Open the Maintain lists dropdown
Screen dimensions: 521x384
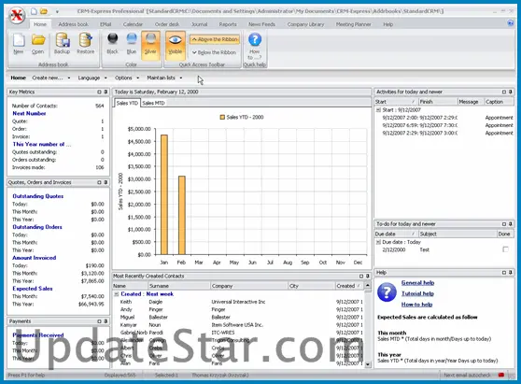[164, 78]
